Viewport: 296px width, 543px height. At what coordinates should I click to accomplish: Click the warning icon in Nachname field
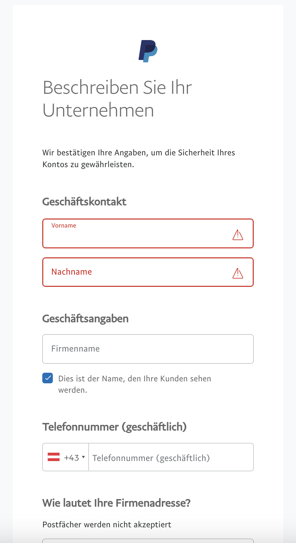[x=238, y=273]
